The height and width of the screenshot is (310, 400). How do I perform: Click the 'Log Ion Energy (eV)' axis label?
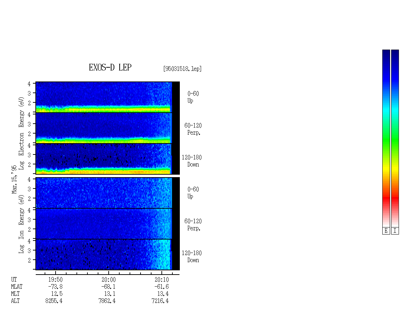pos(22,224)
